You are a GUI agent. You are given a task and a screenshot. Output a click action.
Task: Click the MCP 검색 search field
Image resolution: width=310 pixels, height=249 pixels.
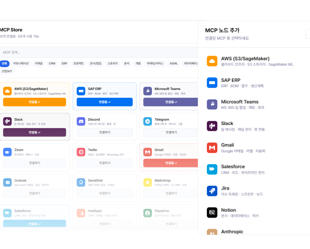tap(99, 52)
